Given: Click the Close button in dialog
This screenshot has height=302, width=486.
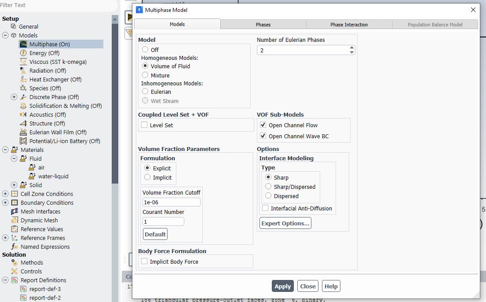Looking at the screenshot, I should pyautogui.click(x=308, y=286).
